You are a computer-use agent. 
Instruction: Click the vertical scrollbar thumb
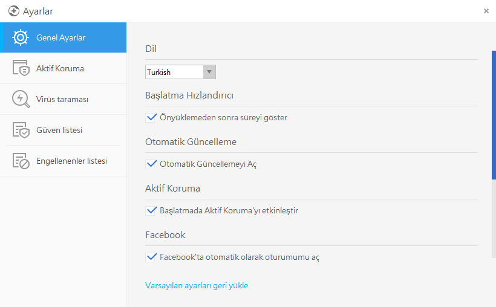click(494, 115)
